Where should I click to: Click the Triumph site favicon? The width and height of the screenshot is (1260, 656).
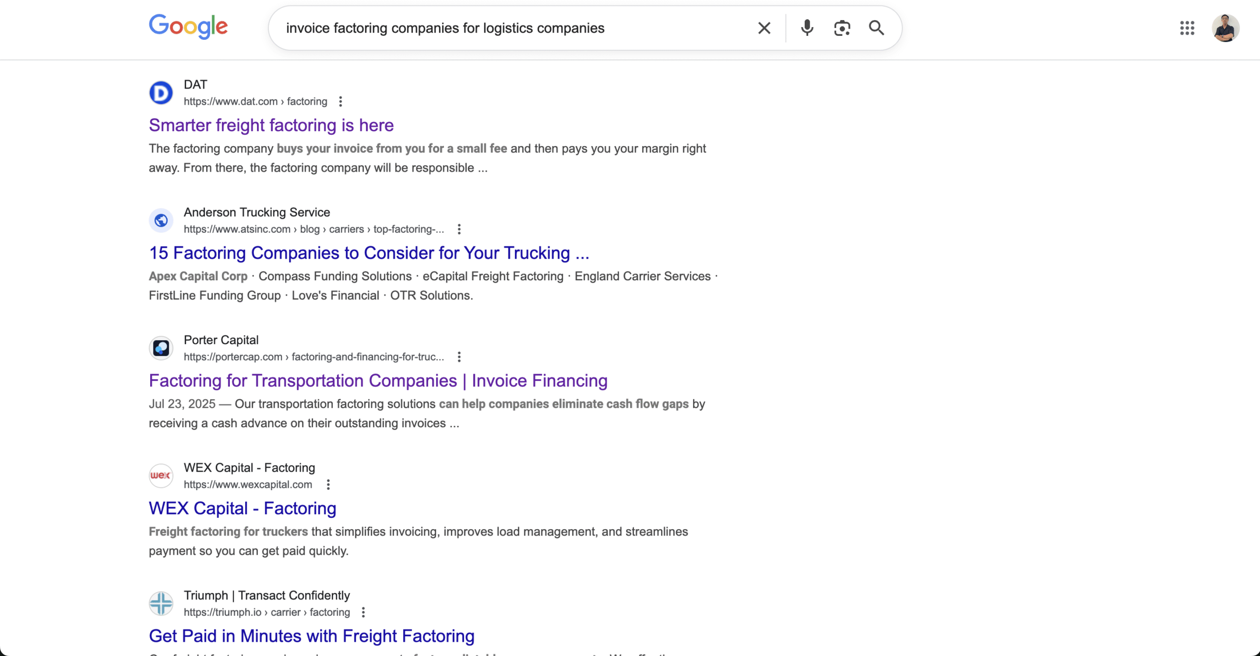(x=161, y=603)
